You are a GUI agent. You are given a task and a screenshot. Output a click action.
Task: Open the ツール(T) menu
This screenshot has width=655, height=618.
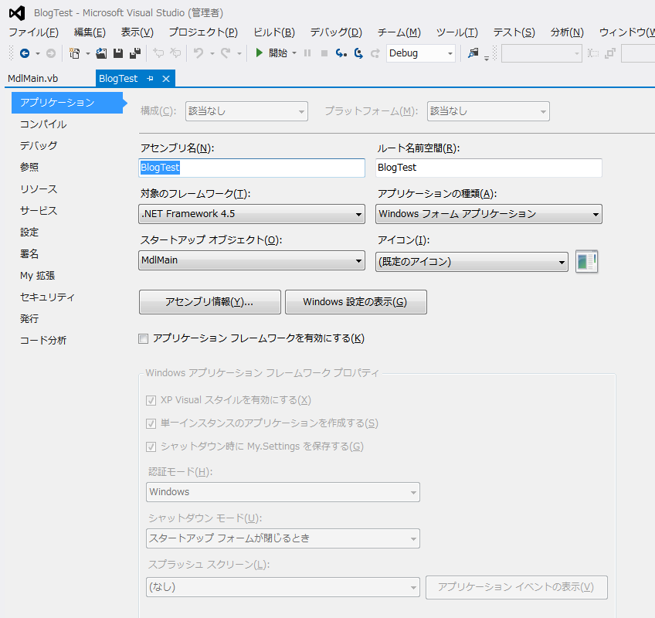coord(457,32)
